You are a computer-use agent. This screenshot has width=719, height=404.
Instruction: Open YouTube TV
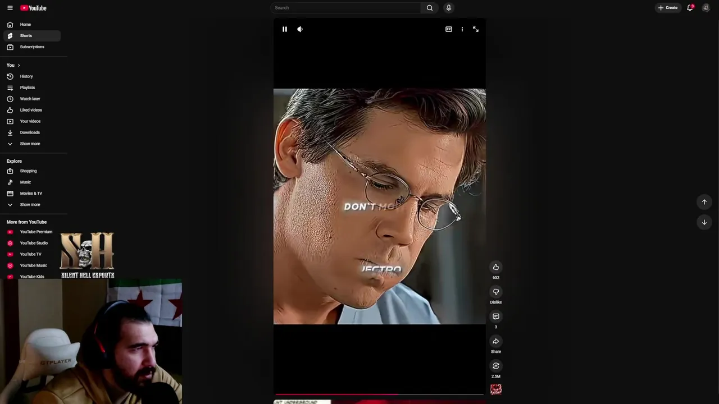coord(32,254)
